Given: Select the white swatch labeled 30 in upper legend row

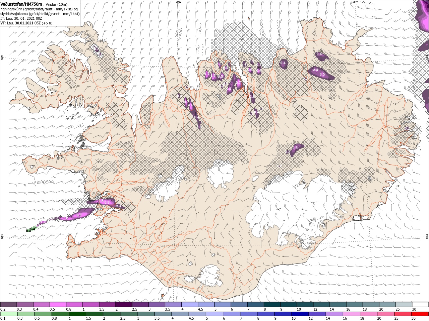Looking at the screenshot, I should [x=420, y=305].
